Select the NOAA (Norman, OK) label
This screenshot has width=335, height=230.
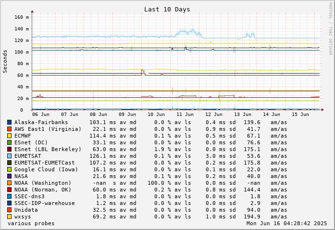tap(43, 190)
